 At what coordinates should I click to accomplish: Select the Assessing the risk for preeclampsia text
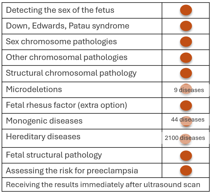72,170
